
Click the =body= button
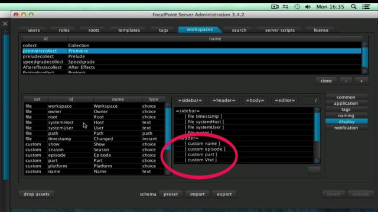point(255,100)
